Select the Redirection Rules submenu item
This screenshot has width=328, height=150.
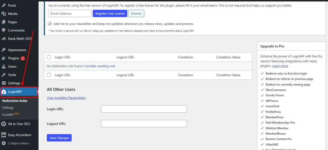15,101
